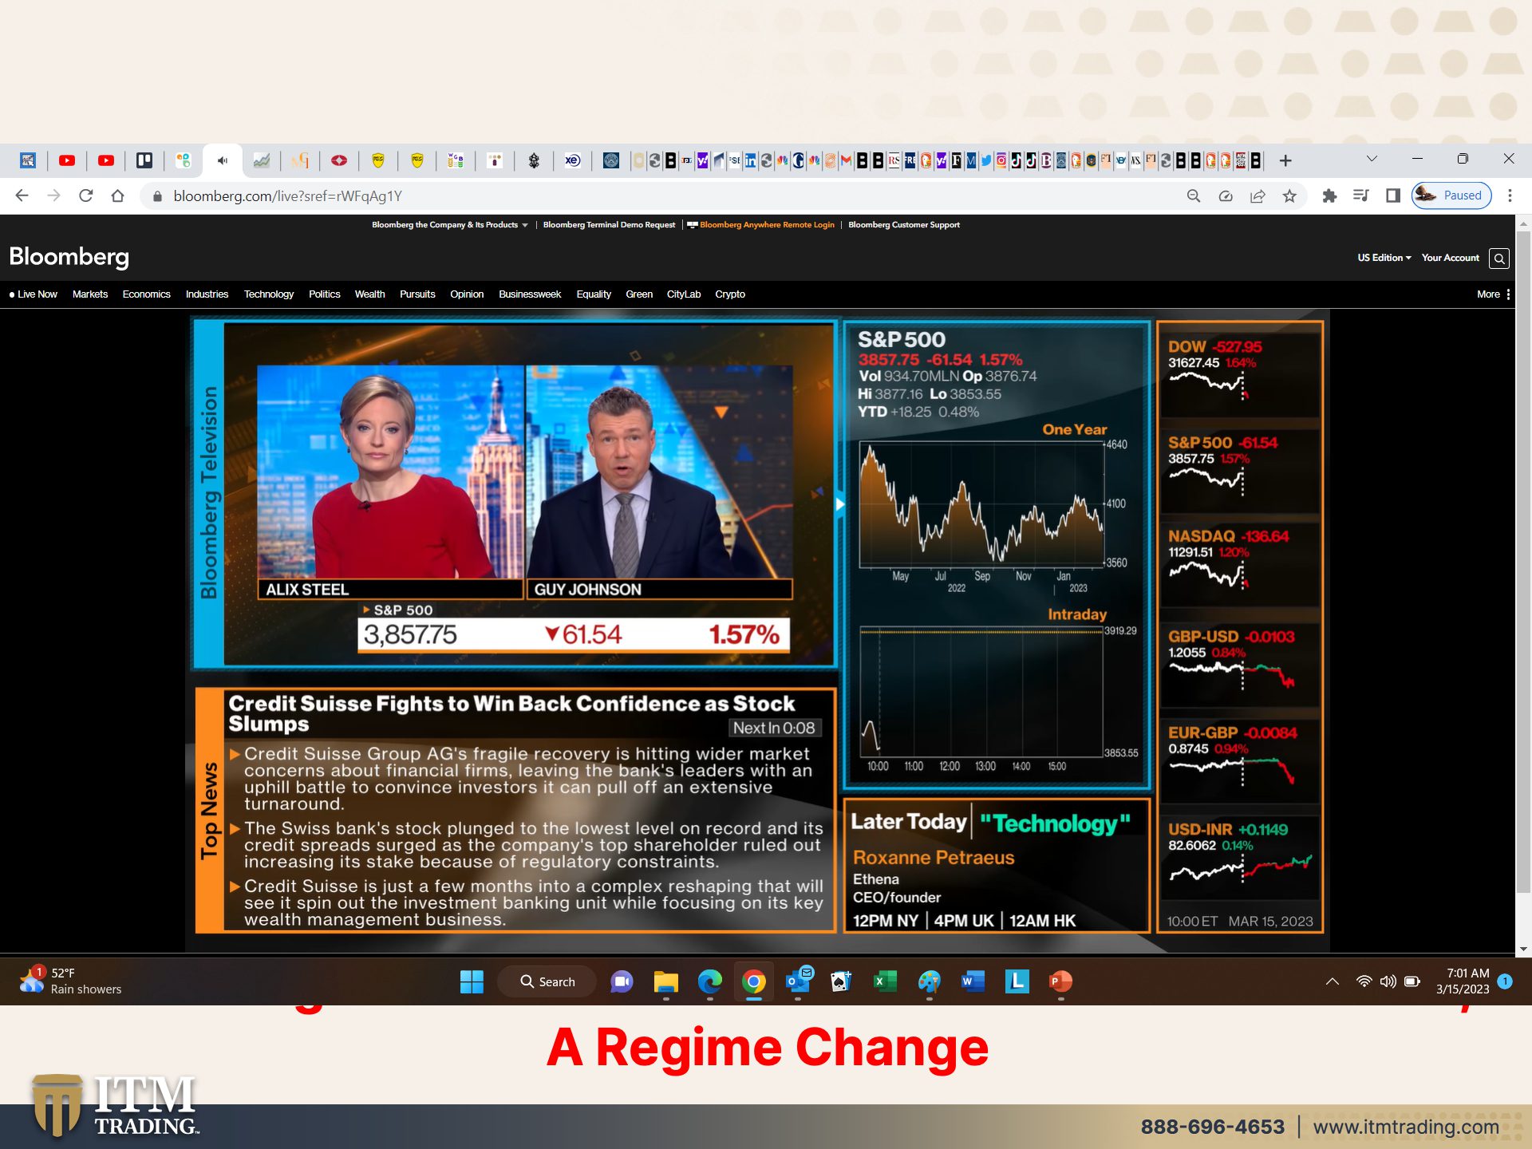Switch to the Twitter bird tab
The image size is (1532, 1149).
point(986,161)
